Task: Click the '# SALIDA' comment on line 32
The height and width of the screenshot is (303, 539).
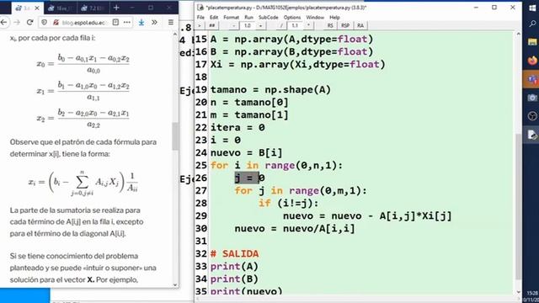Action: [x=234, y=254]
